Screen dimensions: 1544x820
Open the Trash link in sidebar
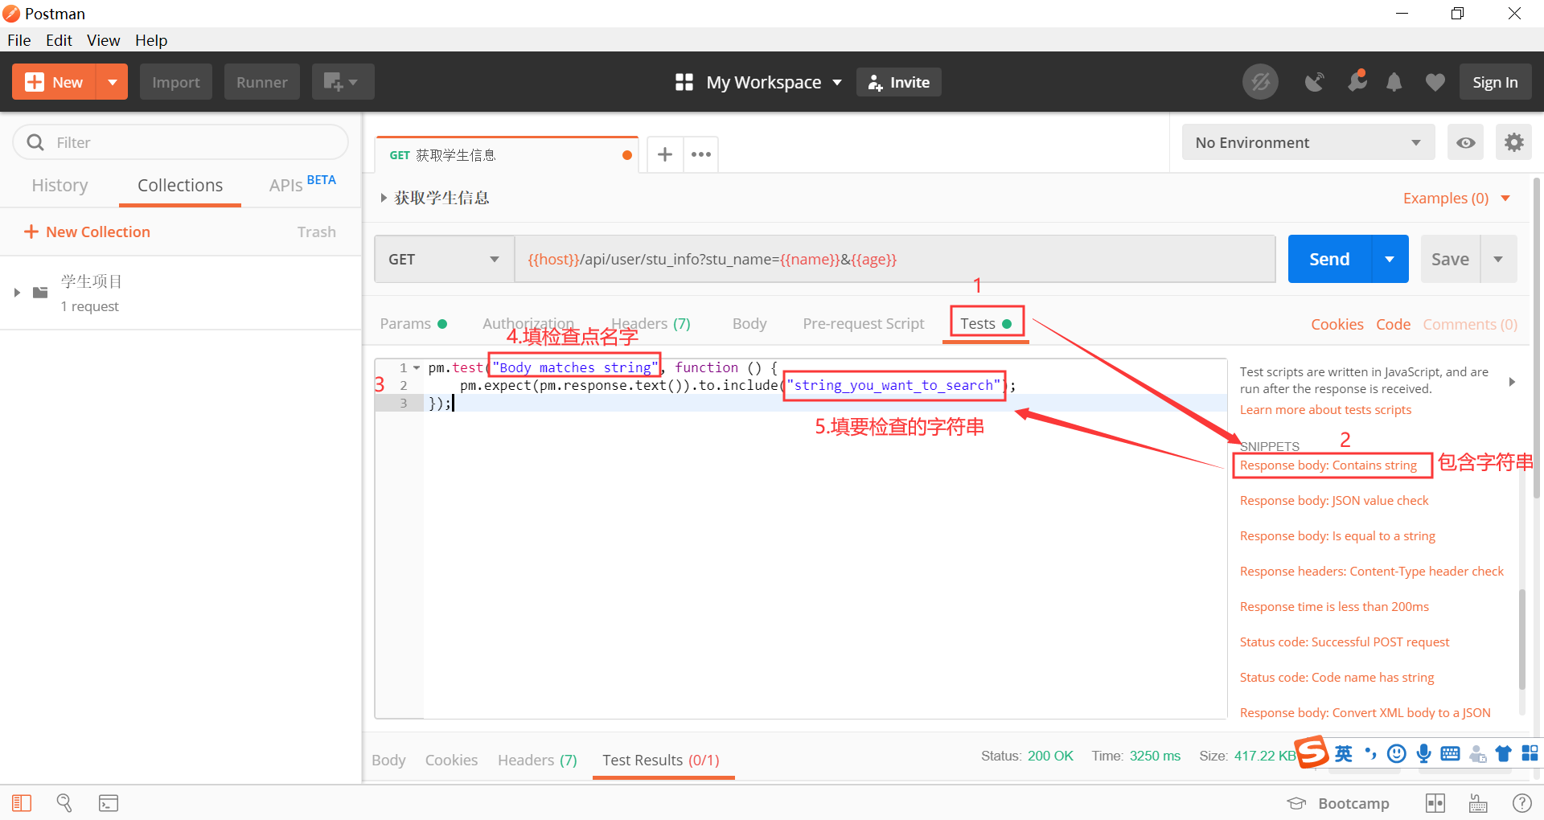pos(316,232)
